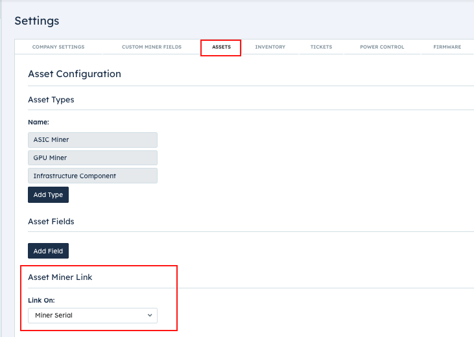Click the Asset Miner Link heading
The width and height of the screenshot is (474, 337).
pyautogui.click(x=60, y=277)
